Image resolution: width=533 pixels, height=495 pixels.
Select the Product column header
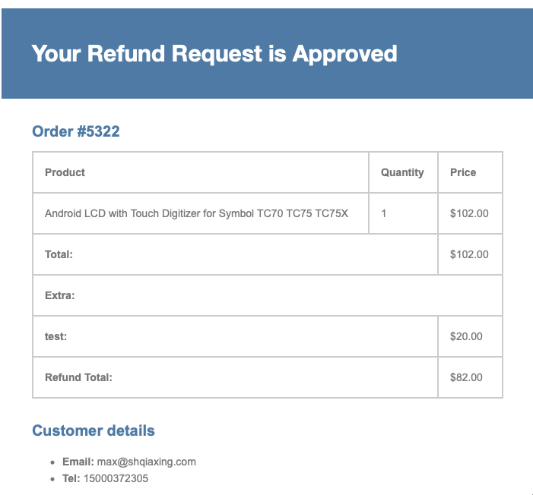coord(65,172)
